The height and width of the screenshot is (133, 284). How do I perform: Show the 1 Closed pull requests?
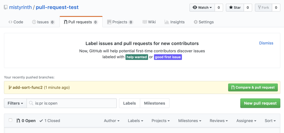click(50, 121)
